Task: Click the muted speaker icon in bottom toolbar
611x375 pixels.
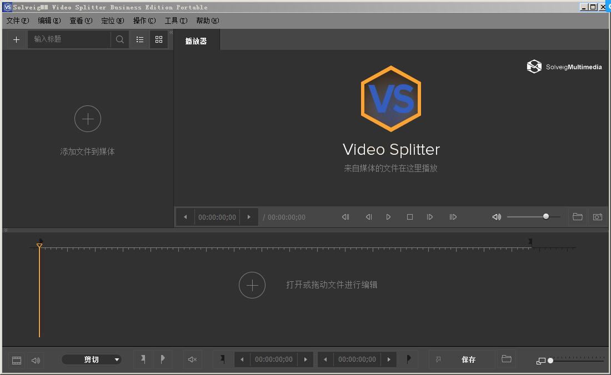Action: tap(193, 359)
